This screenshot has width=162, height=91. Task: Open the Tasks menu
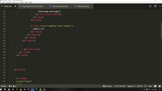[26, 2]
